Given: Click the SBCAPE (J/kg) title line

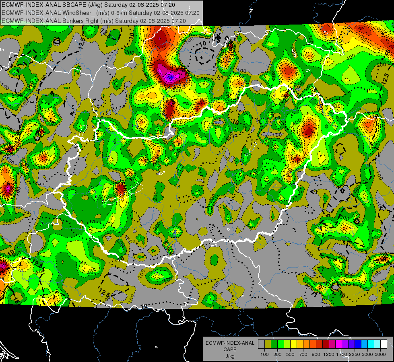Looking at the screenshot, I should (x=88, y=5).
